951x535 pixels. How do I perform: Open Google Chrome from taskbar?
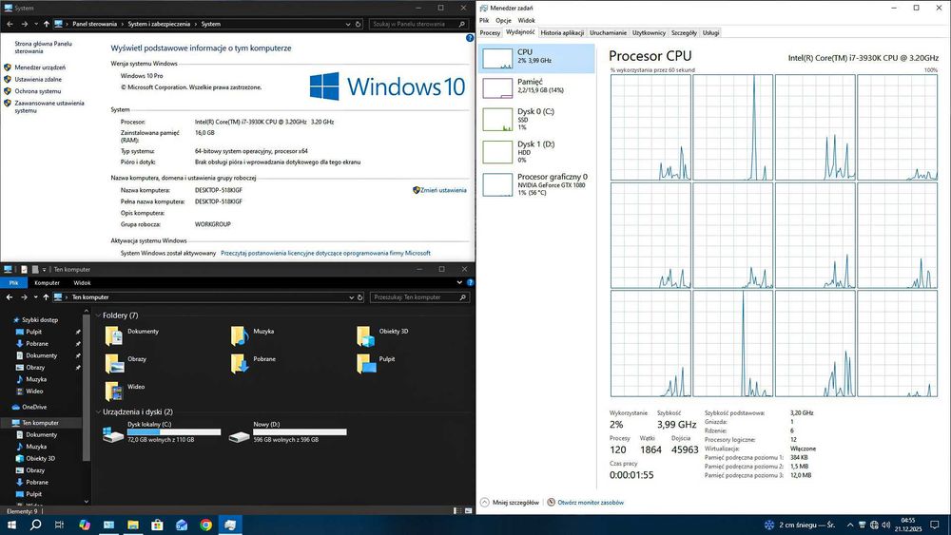(205, 525)
